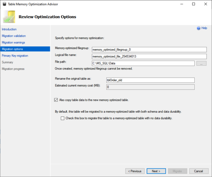Uncheck Also copy table data checkbox
Screen dimensions: 212x177
pos(56,100)
